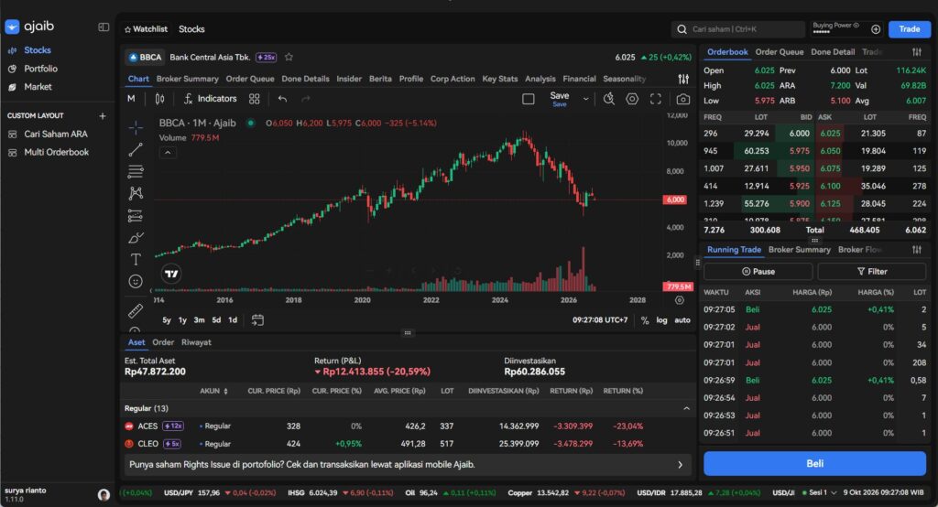Open the Corp Action tab
This screenshot has height=507, width=938.
click(x=453, y=79)
